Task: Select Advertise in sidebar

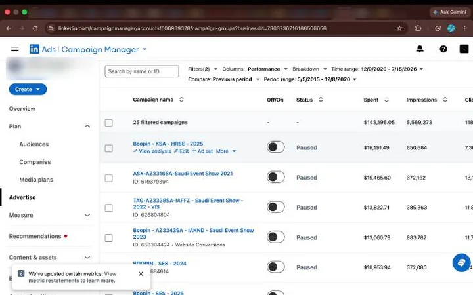Action: 22,197
